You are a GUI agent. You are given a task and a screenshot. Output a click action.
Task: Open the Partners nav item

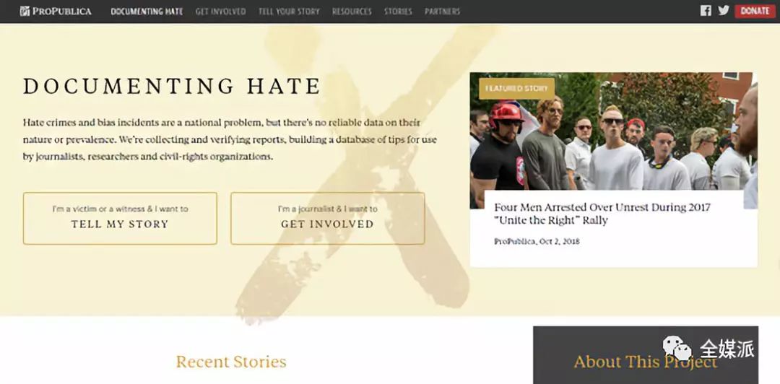pyautogui.click(x=442, y=12)
